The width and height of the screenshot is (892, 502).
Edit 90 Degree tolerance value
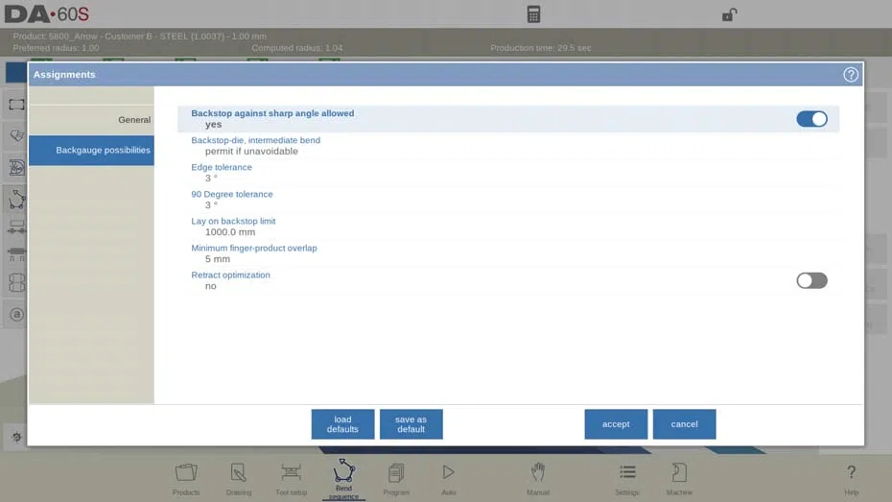[508, 200]
